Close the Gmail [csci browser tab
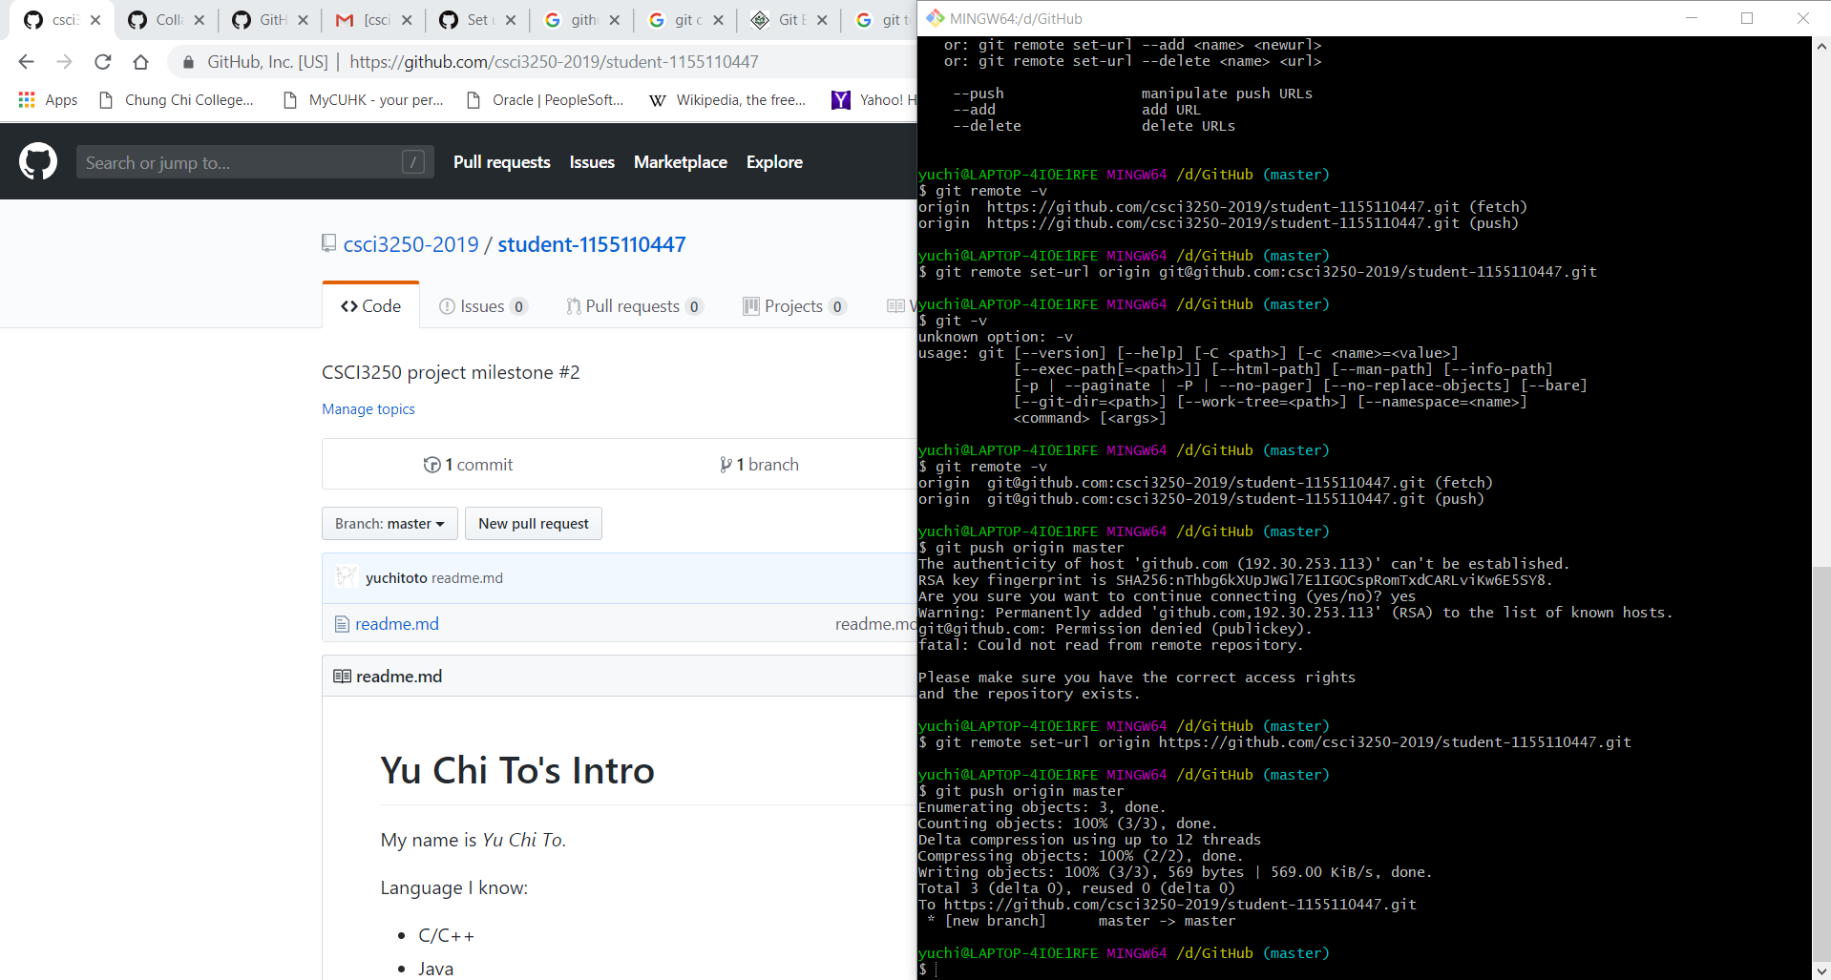 407,20
